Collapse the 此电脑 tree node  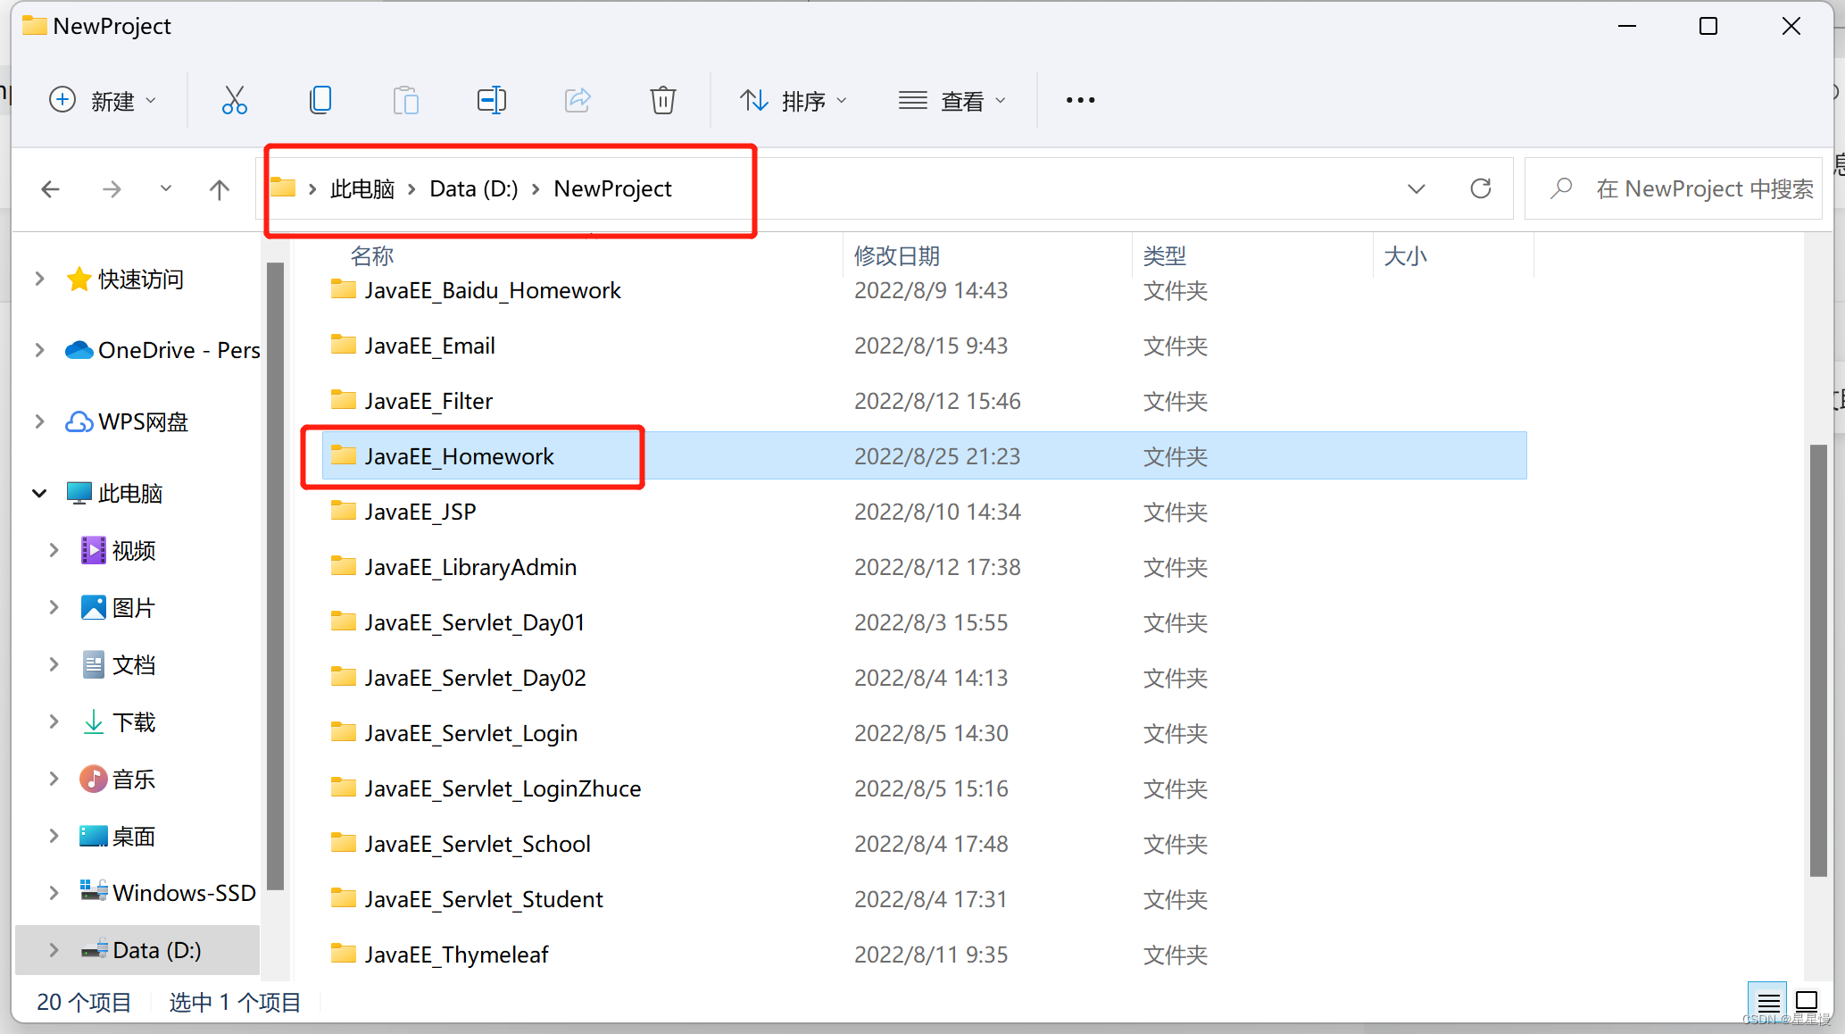[39, 493]
